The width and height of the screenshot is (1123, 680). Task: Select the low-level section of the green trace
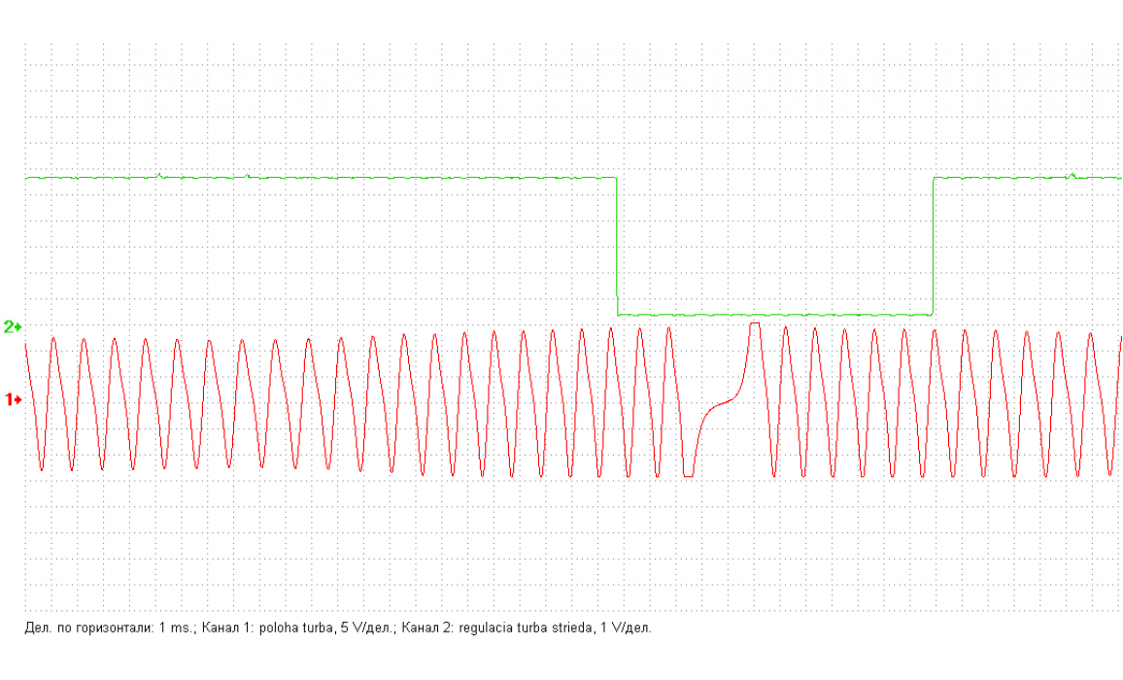click(x=775, y=314)
